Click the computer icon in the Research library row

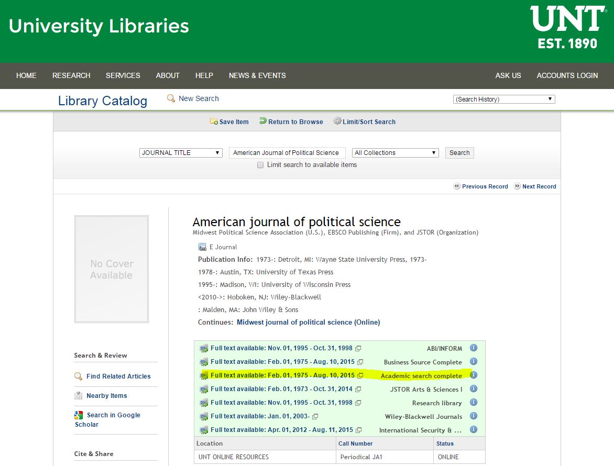(204, 403)
